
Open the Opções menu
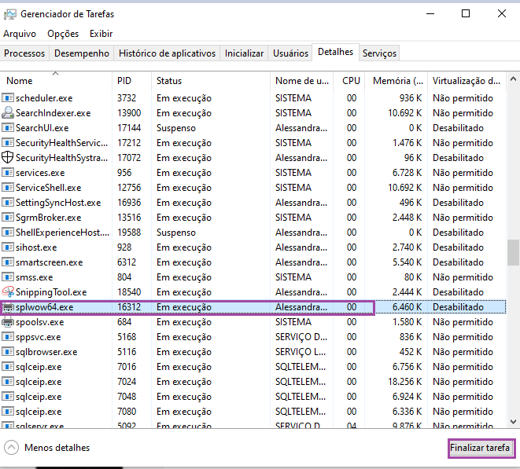coord(63,34)
